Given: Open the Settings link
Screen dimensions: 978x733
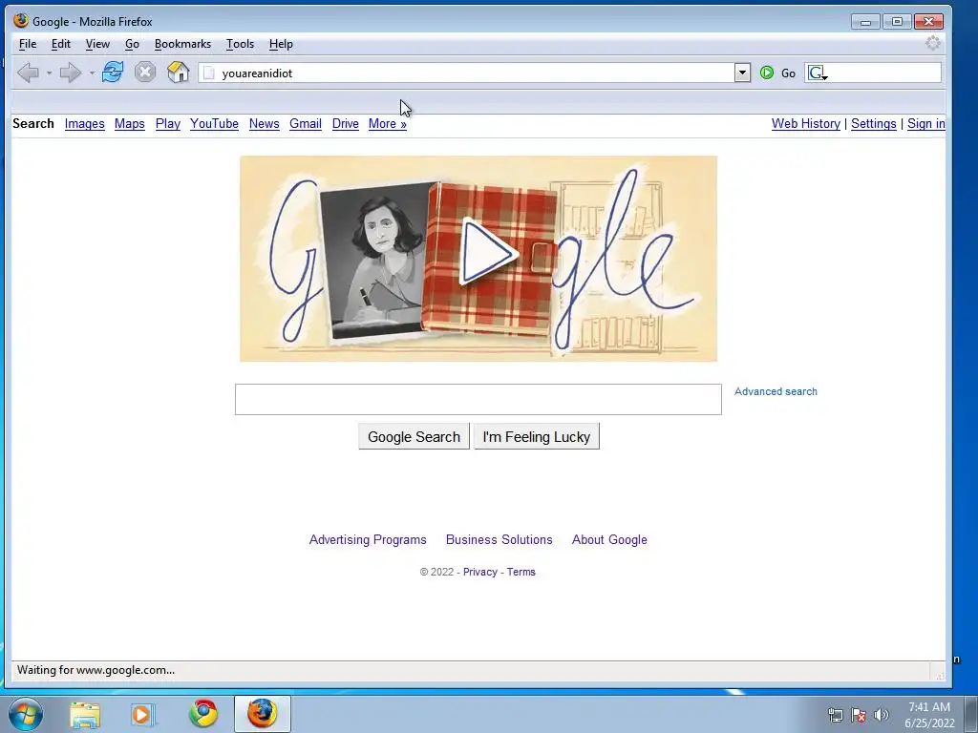Looking at the screenshot, I should 873,123.
